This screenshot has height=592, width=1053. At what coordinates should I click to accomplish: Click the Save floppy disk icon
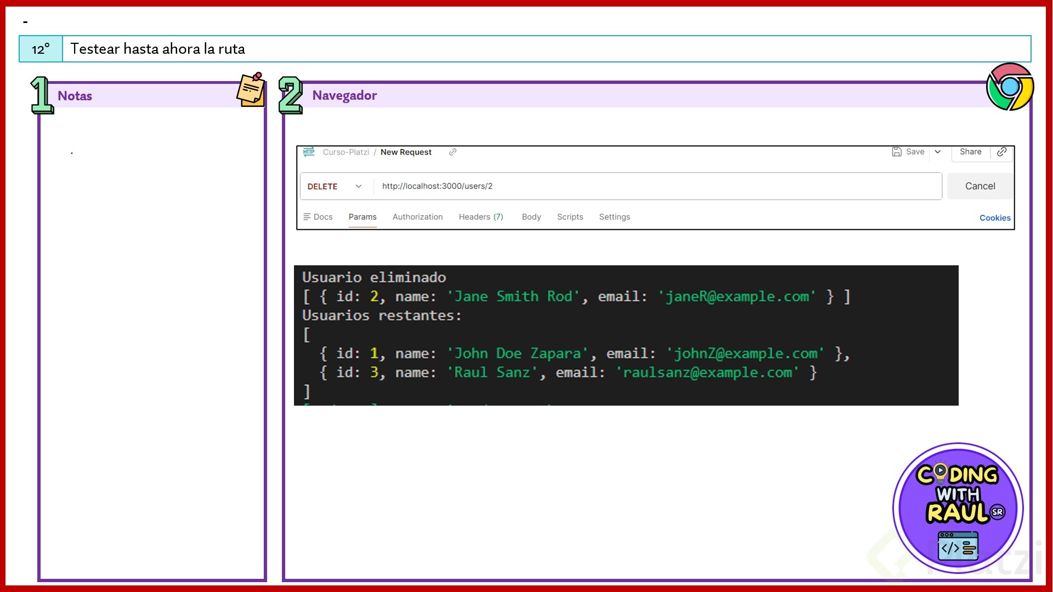point(897,152)
